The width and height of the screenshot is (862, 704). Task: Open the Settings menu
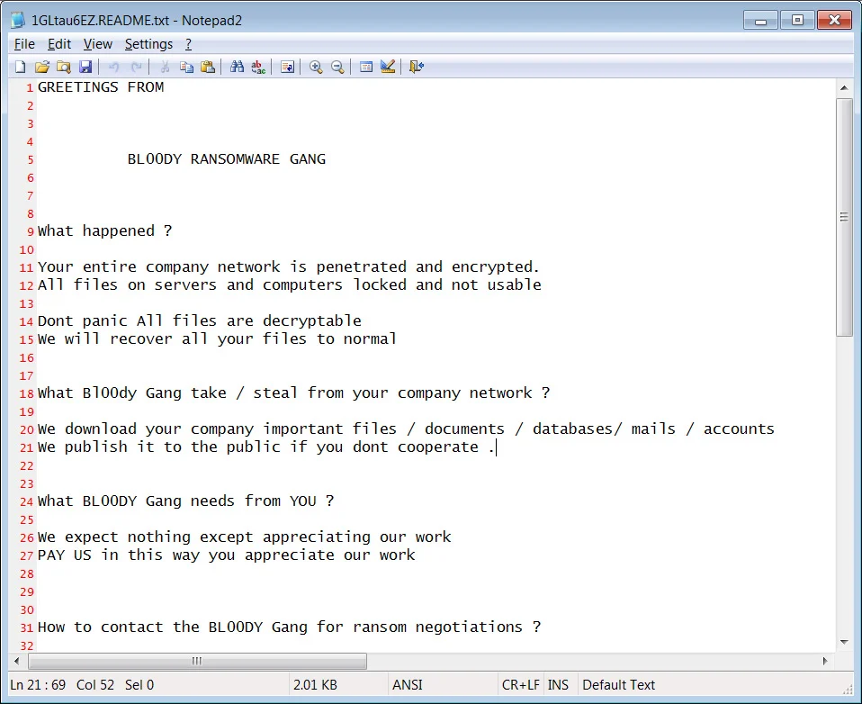[x=148, y=44]
